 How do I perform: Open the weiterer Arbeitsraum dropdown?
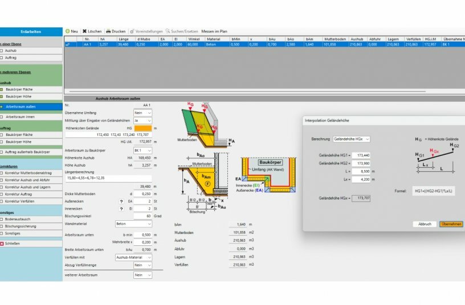pos(142,275)
